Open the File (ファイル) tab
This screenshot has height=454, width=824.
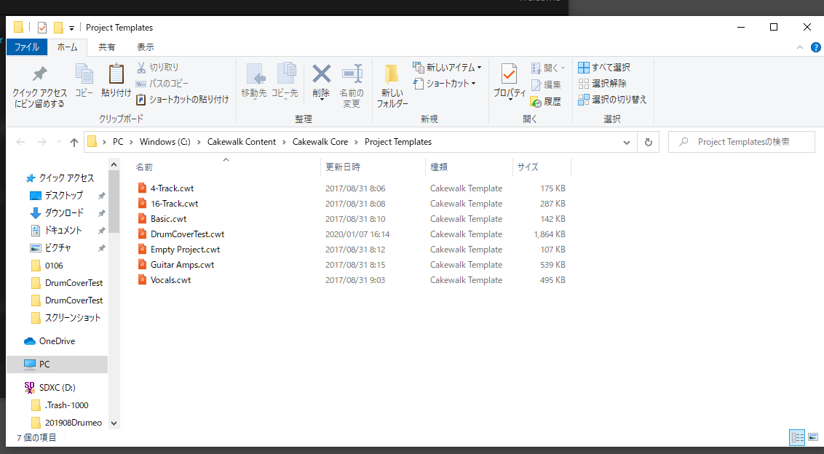27,47
